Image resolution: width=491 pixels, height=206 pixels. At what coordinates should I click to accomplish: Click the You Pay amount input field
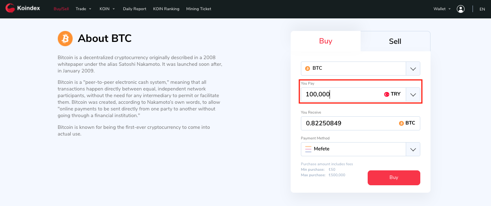click(342, 94)
